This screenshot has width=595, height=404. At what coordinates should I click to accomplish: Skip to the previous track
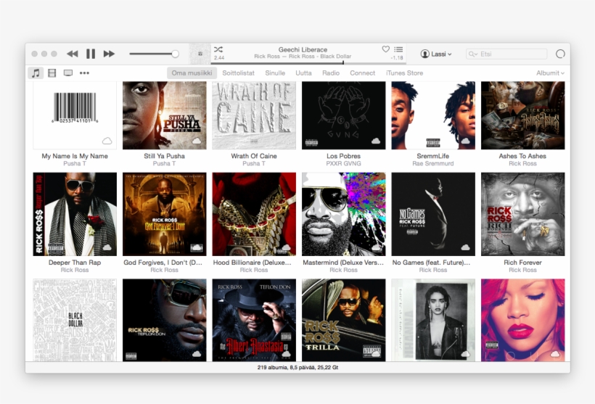click(x=72, y=54)
